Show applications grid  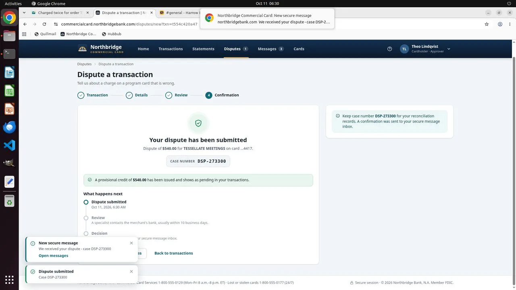coord(9,279)
